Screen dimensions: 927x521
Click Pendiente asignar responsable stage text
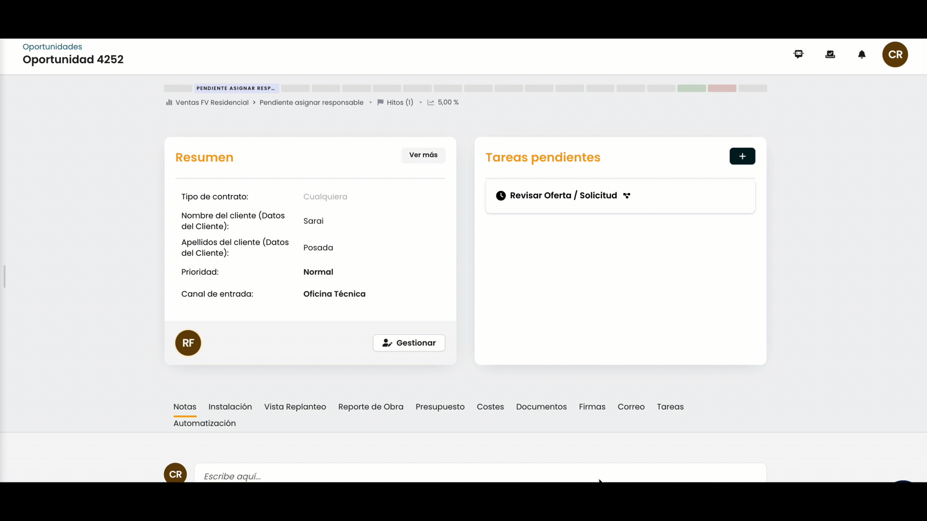click(x=311, y=102)
